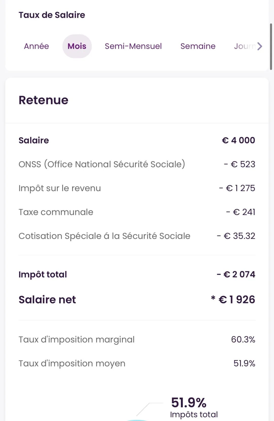Click the asterisk beside the net salary amount
The image size is (274, 421).
pos(213,298)
